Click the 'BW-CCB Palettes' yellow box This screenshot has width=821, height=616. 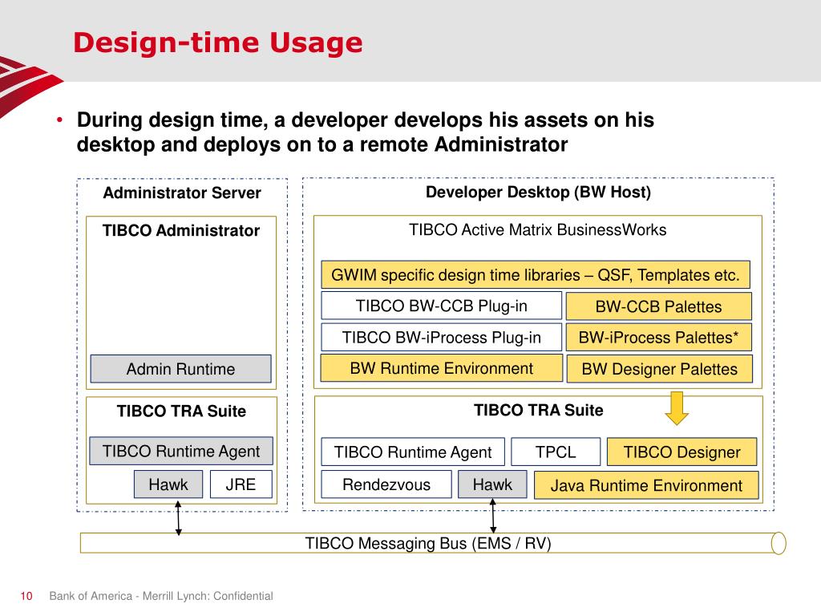(x=659, y=306)
